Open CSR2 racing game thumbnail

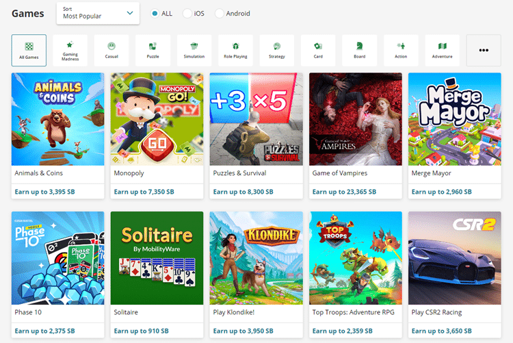click(x=455, y=258)
